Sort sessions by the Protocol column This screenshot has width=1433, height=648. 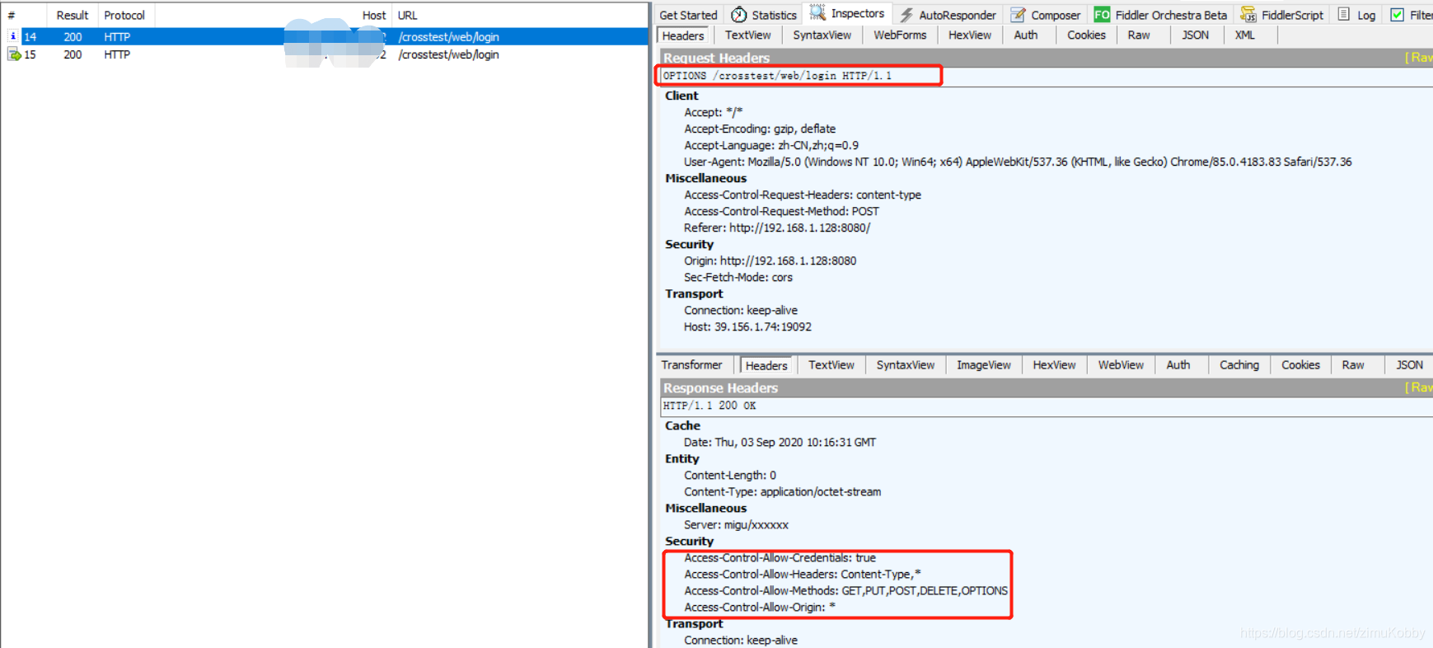pos(124,15)
